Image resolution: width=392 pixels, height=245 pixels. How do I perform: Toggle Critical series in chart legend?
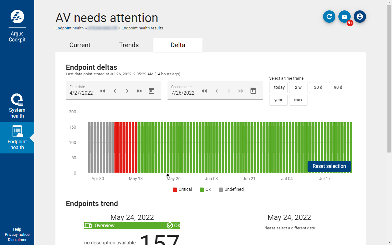(x=182, y=190)
